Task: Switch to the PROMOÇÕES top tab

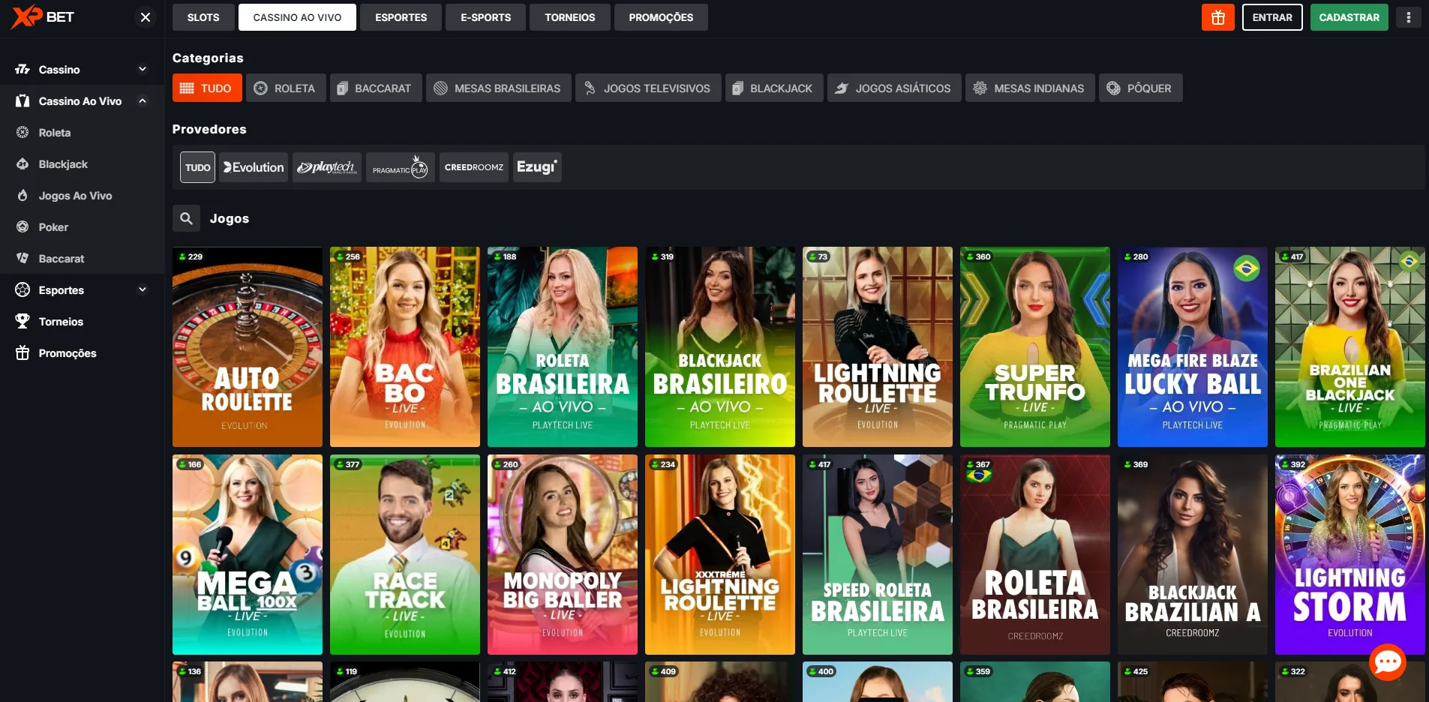Action: 661,17
